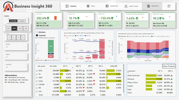Select fiscal year 2021
The width and height of the screenshot is (179, 100).
[x=26, y=28]
